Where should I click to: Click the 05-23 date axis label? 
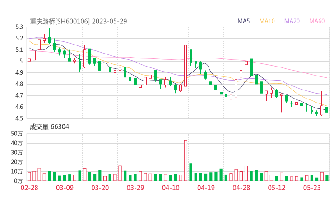click(312, 188)
